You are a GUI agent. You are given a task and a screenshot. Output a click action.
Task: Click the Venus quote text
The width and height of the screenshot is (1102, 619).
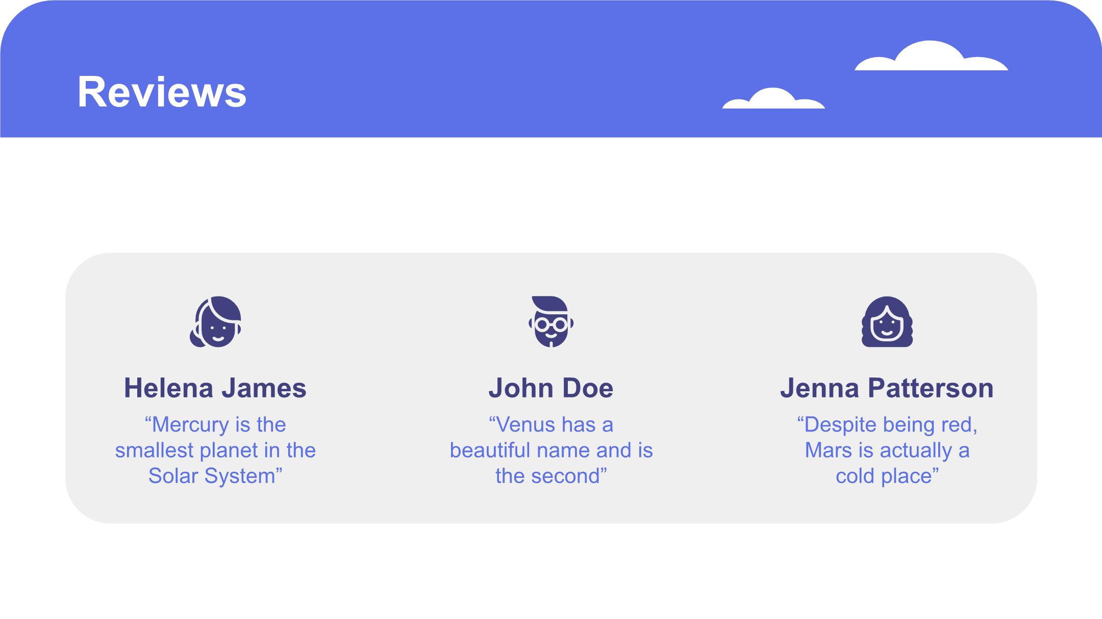551,450
